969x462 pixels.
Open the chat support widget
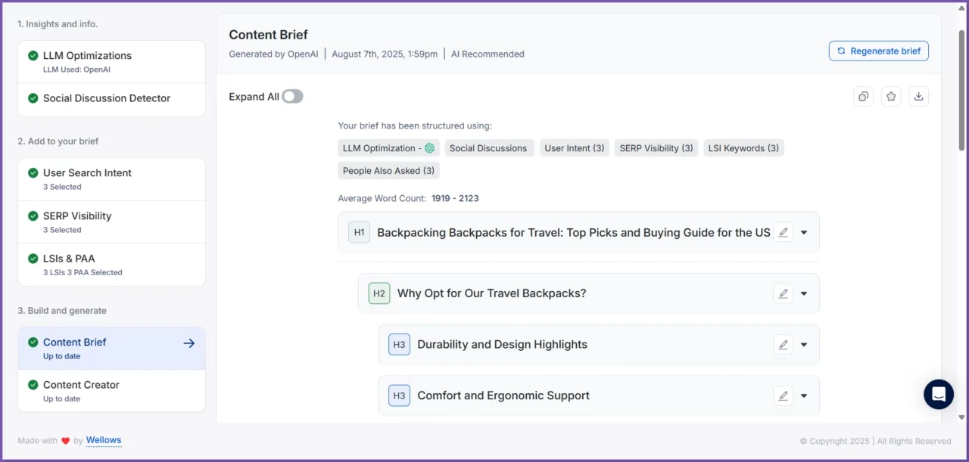point(939,395)
